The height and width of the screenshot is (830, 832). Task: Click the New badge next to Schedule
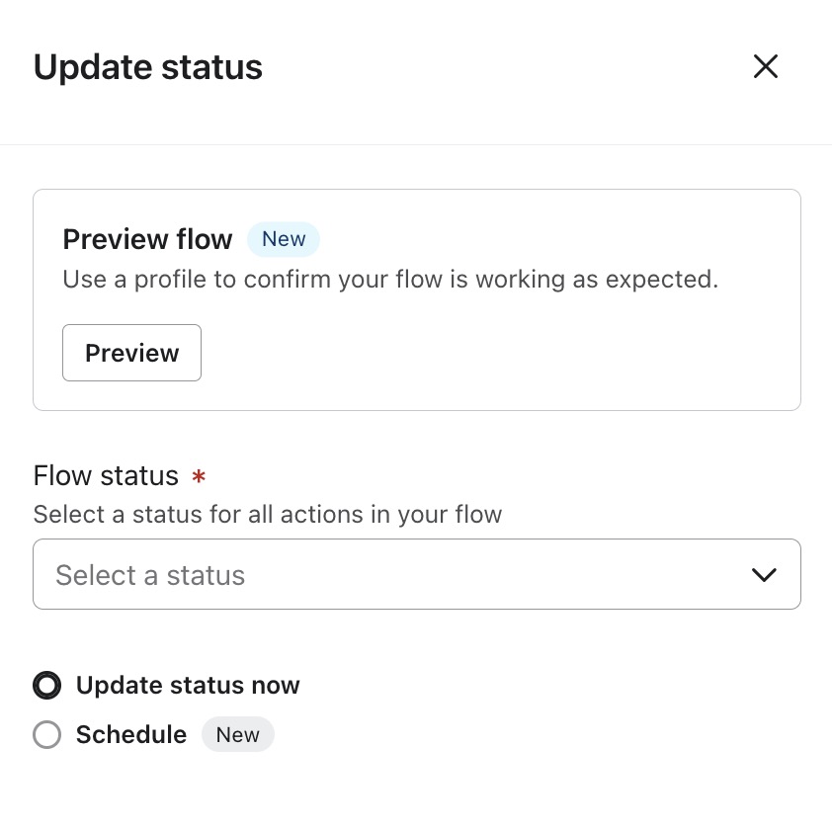[x=237, y=735]
